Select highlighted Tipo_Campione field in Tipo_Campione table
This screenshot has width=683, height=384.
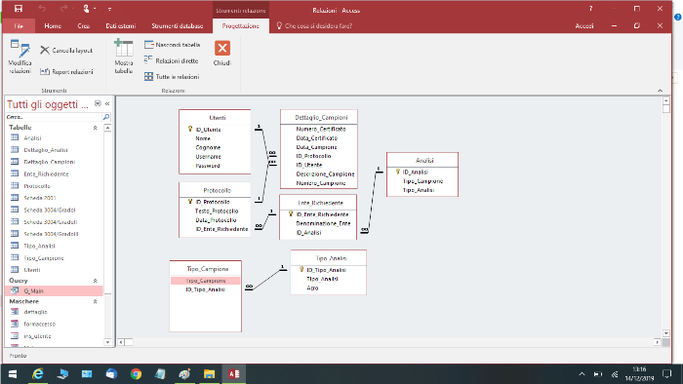(206, 281)
